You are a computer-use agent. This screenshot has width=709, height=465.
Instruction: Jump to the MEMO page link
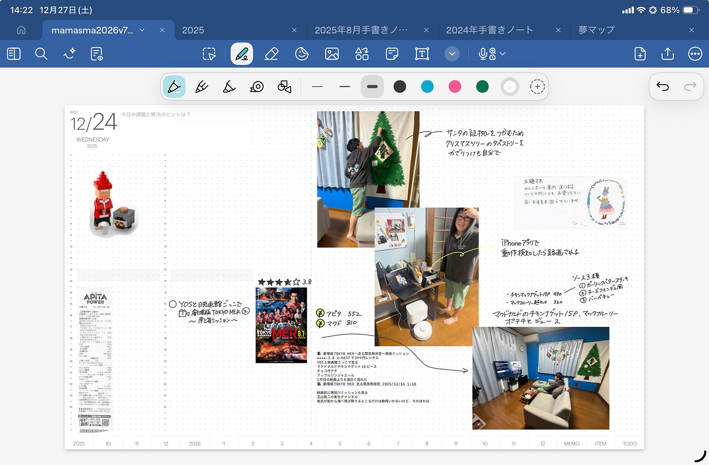click(572, 444)
